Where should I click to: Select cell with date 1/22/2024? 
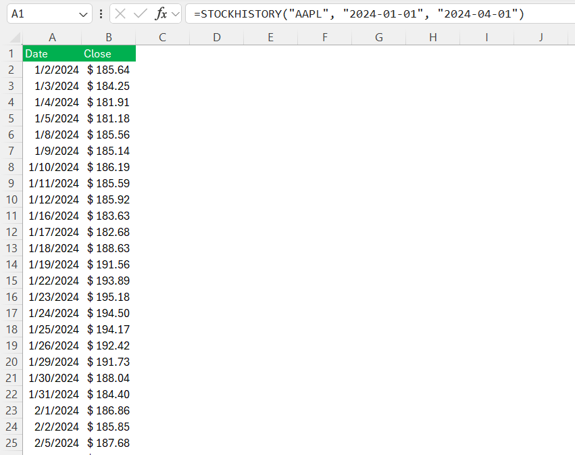coord(52,281)
